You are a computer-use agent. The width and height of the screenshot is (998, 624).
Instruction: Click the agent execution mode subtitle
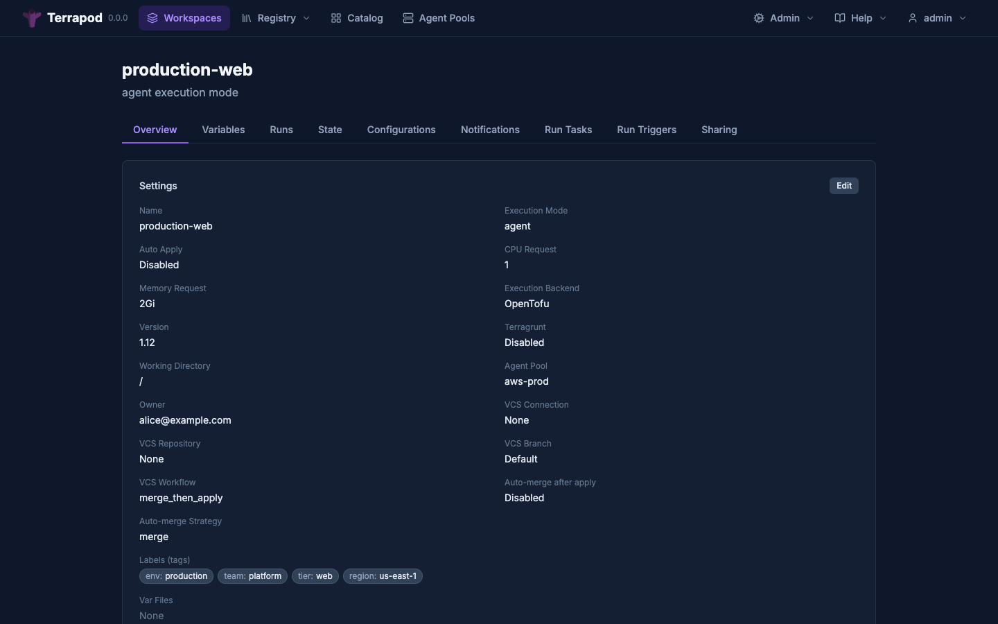point(180,92)
